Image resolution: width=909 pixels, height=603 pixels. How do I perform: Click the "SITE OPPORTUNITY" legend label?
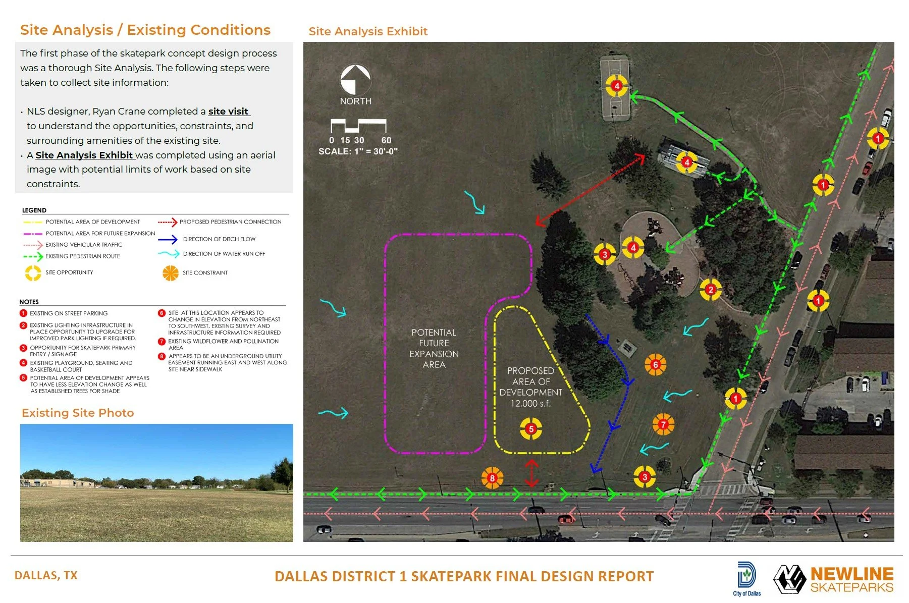[69, 272]
